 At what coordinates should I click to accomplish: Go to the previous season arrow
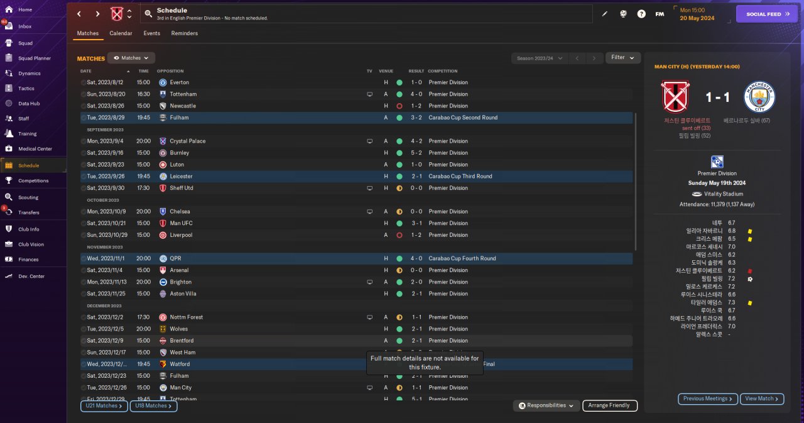(577, 58)
